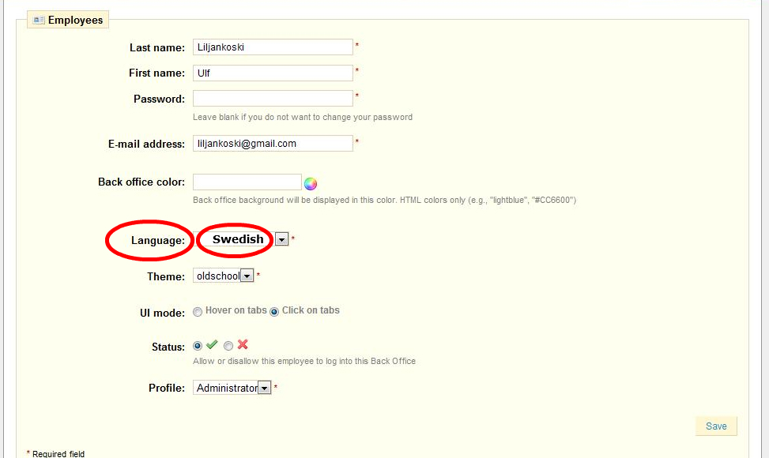Click the Hover on tabs label
The height and width of the screenshot is (458, 769).
coord(236,310)
